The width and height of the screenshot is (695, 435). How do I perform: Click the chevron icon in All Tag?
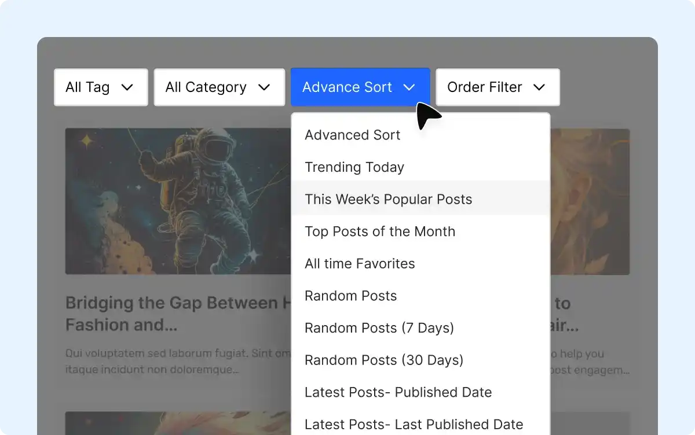(127, 87)
